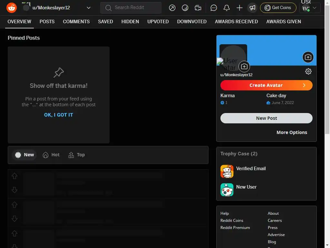This screenshot has width=330, height=248.
Task: Expand the u/Monkeslayer12 navigation dropdown
Action: (x=89, y=8)
